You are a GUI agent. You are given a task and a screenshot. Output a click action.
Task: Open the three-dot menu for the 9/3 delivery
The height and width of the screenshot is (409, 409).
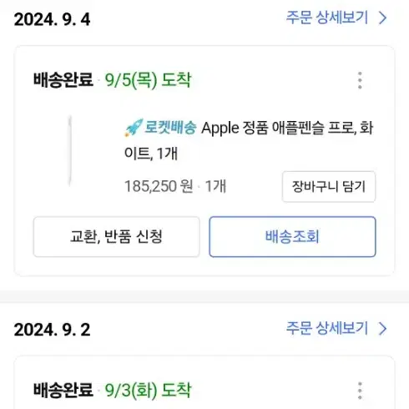[360, 391]
